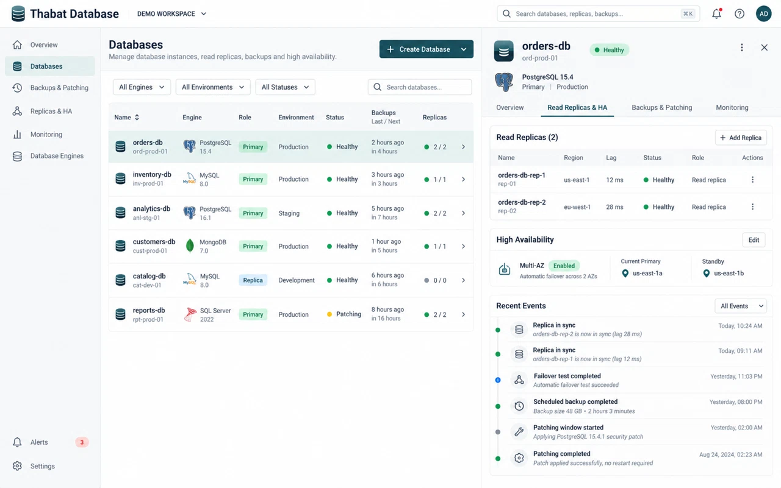Image resolution: width=781 pixels, height=488 pixels.
Task: Click the MongoDB leaf icon in customers-db row
Action: [x=190, y=246]
